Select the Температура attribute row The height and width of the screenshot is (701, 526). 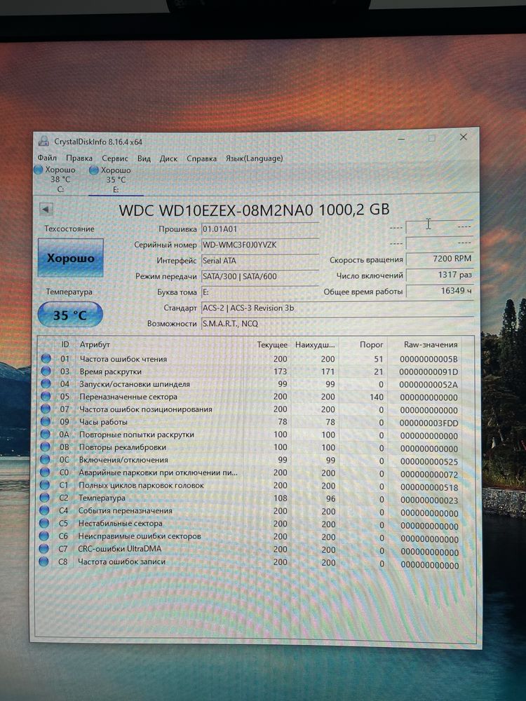point(250,498)
